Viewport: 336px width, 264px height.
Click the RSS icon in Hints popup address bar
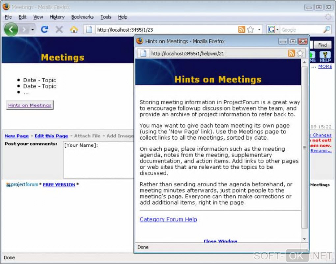(291, 53)
